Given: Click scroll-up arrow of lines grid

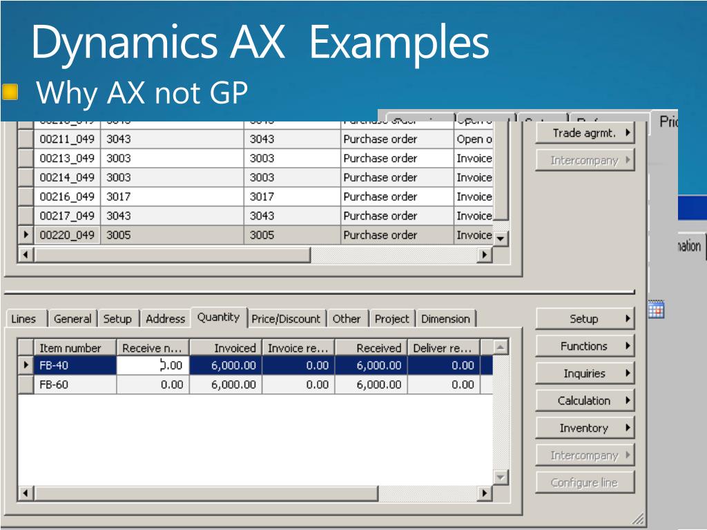Looking at the screenshot, I should coord(501,347).
